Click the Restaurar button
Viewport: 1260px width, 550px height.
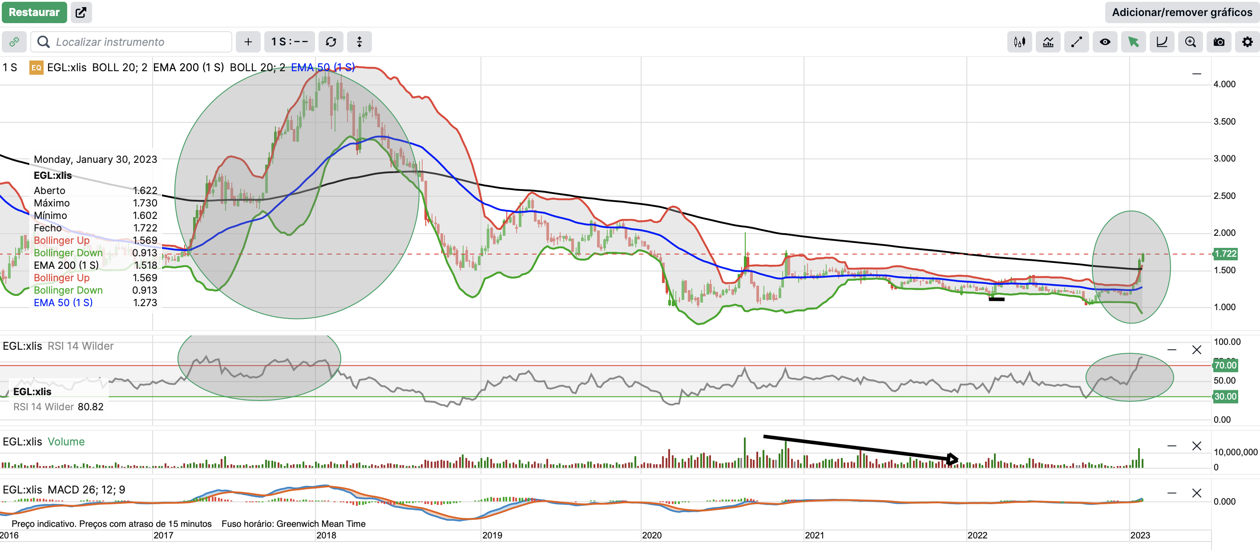(x=34, y=12)
